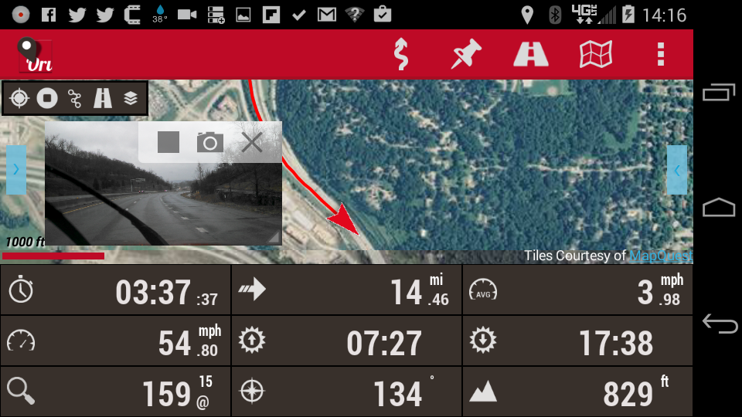Screen dimensions: 742x417
Task: Expand the right blue side panel arrow
Action: pyautogui.click(x=677, y=170)
